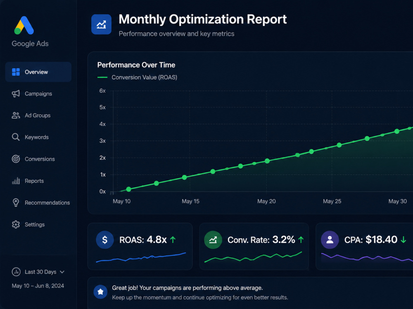Select the Last 30 Days range label

pyautogui.click(x=40, y=272)
